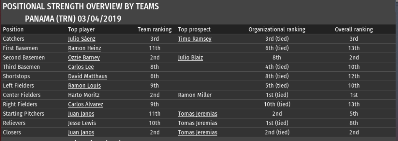
Task: Open top prospect Timo Ramsey
Action: click(x=195, y=39)
